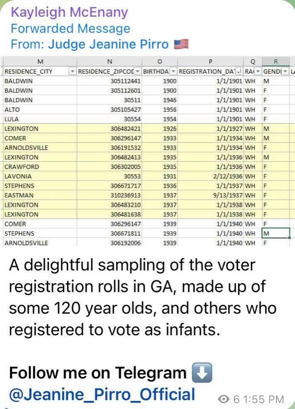Select column O header
This screenshot has width=295, height=409.
160,61
